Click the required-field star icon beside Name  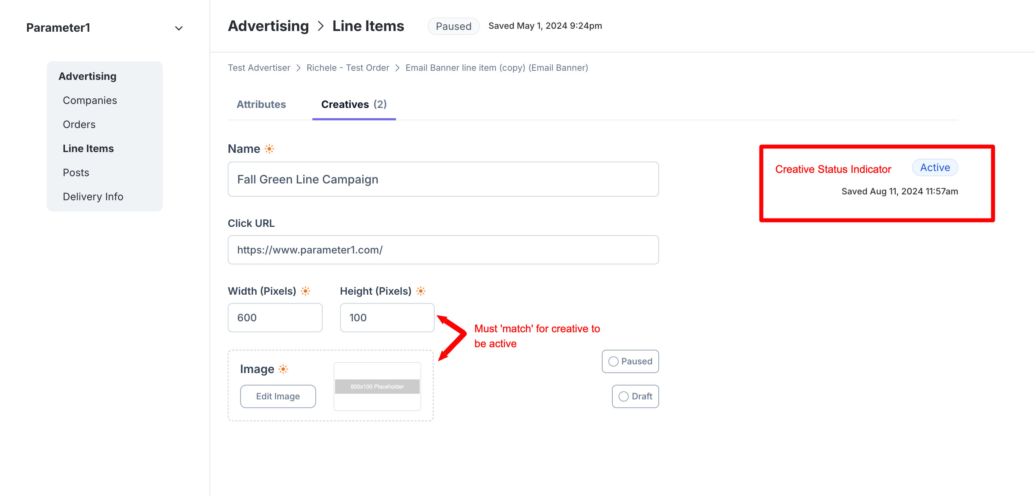tap(269, 149)
